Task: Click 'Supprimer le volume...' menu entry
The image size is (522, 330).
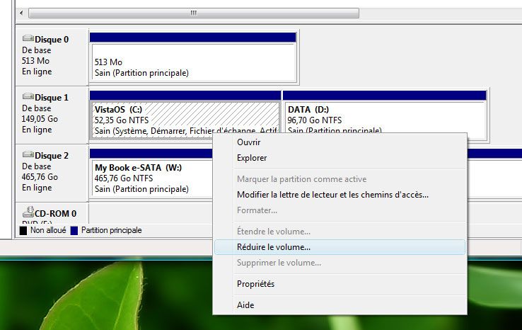Action: point(279,263)
